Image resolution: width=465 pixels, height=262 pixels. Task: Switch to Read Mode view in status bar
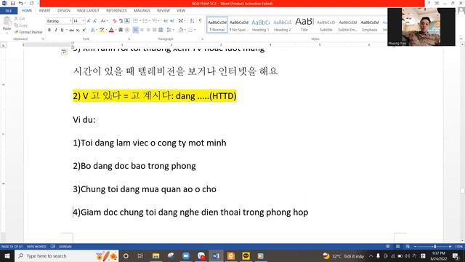[x=387, y=247]
